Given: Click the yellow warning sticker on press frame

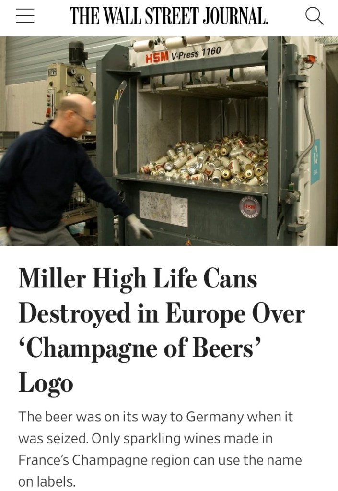Looking at the screenshot, I should 117,94.
